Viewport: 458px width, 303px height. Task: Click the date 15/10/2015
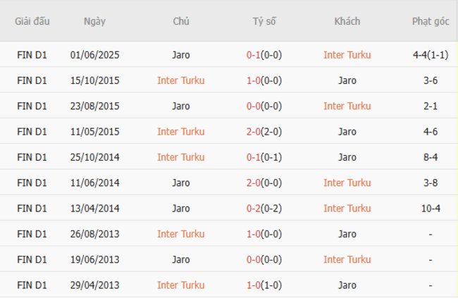pos(94,80)
